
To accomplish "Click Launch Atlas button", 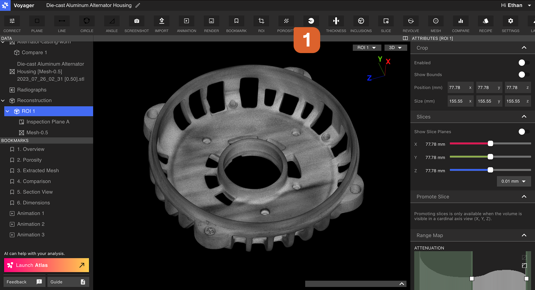I will coord(46,265).
